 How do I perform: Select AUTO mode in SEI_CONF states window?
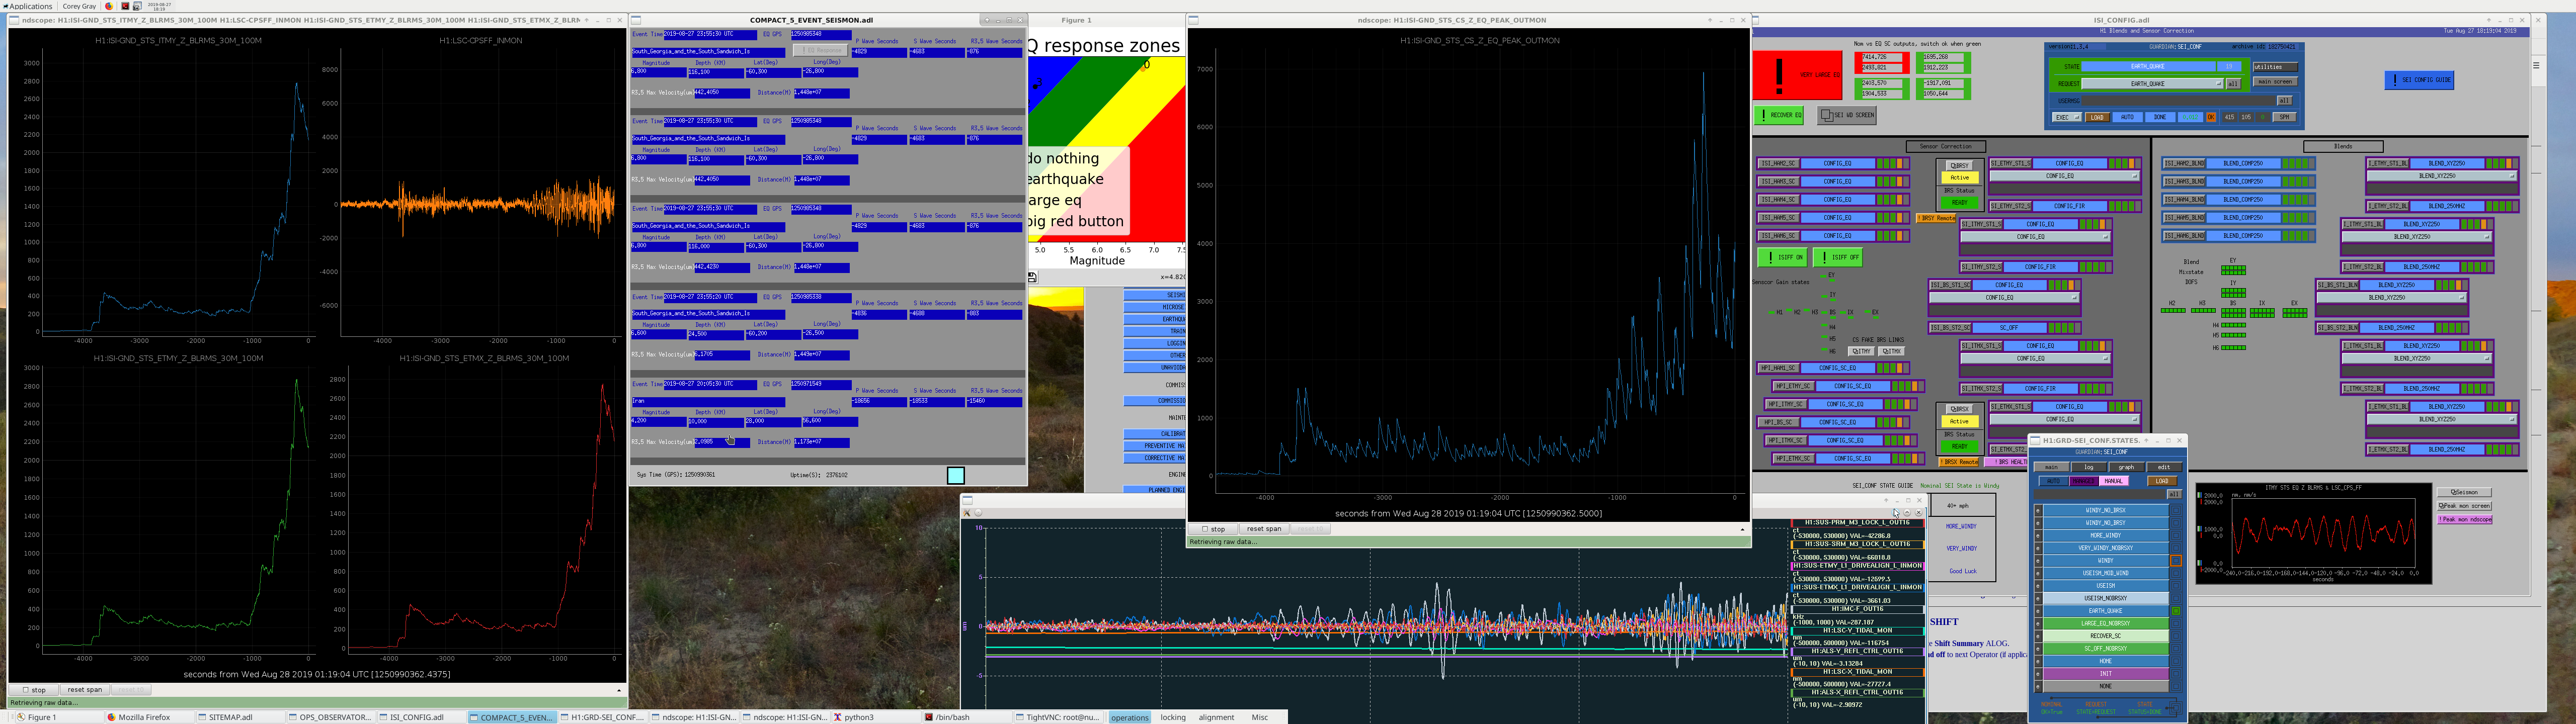[2053, 481]
